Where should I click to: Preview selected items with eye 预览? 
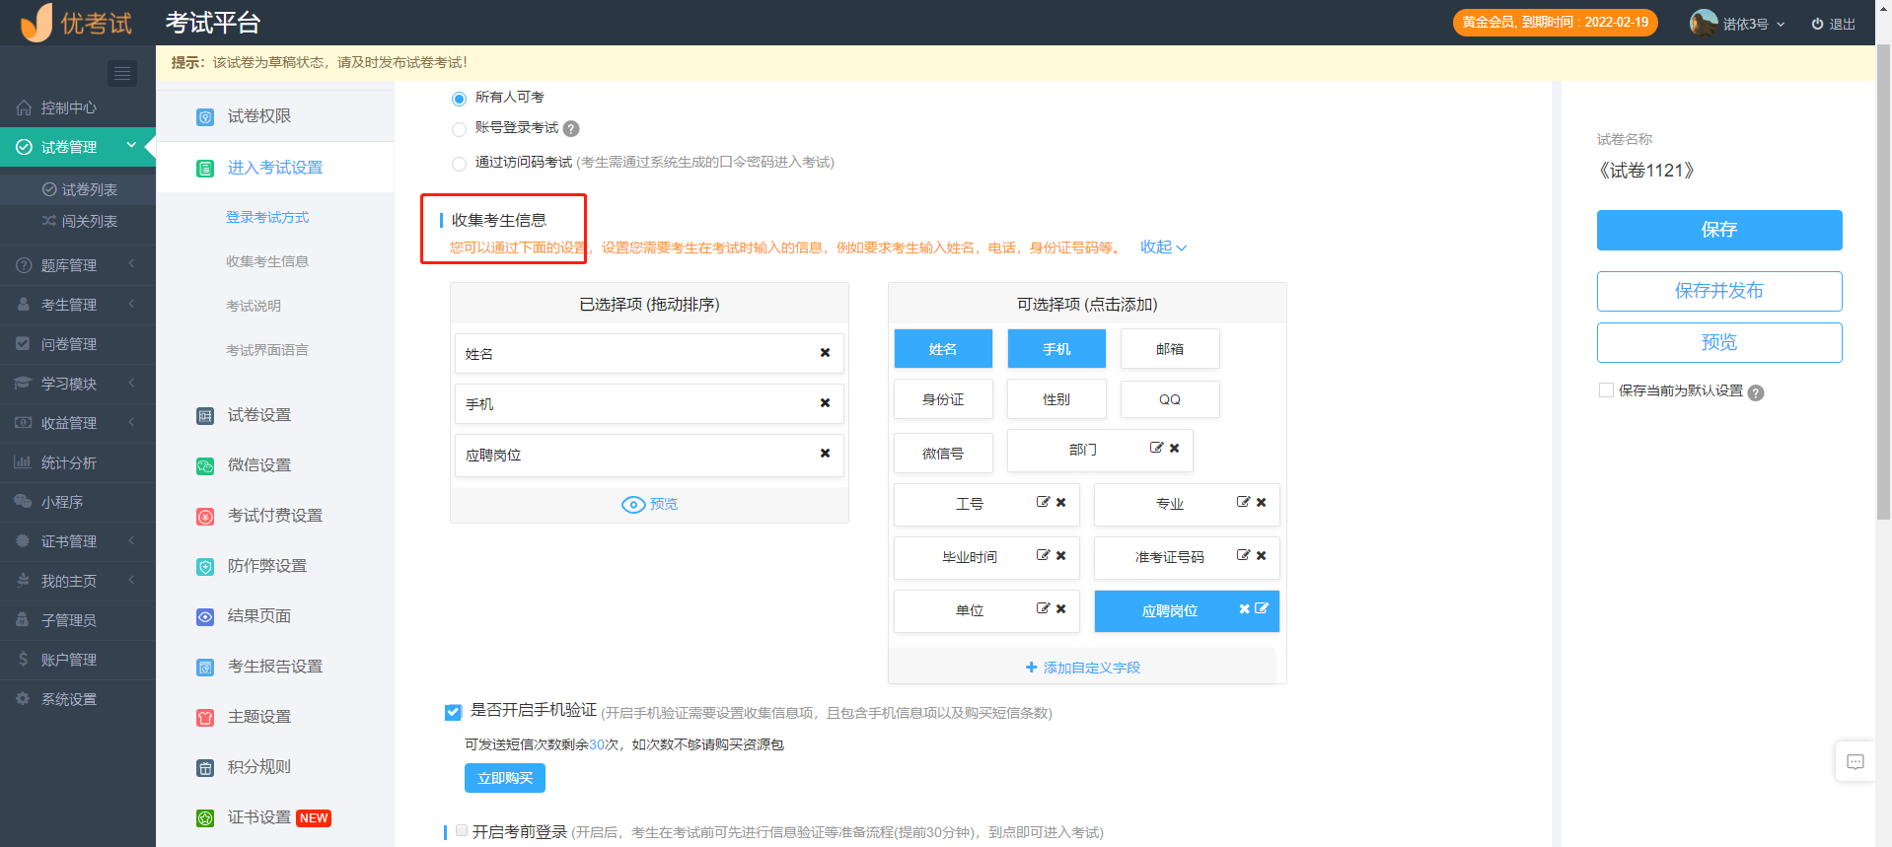[649, 504]
